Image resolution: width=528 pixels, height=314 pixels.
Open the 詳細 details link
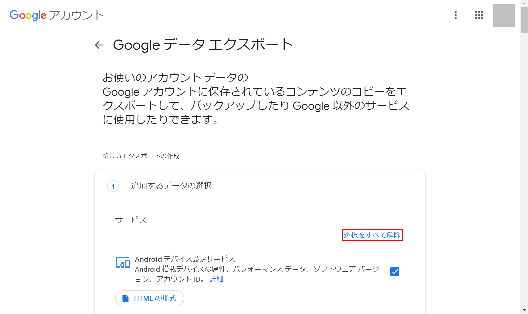216,279
